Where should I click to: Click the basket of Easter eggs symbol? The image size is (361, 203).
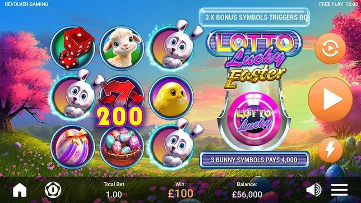tap(122, 147)
